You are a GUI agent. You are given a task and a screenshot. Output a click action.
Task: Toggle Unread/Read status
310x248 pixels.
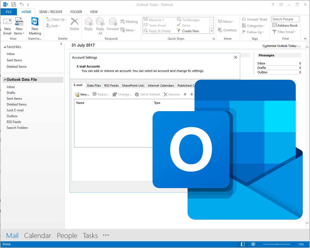coord(254,19)
